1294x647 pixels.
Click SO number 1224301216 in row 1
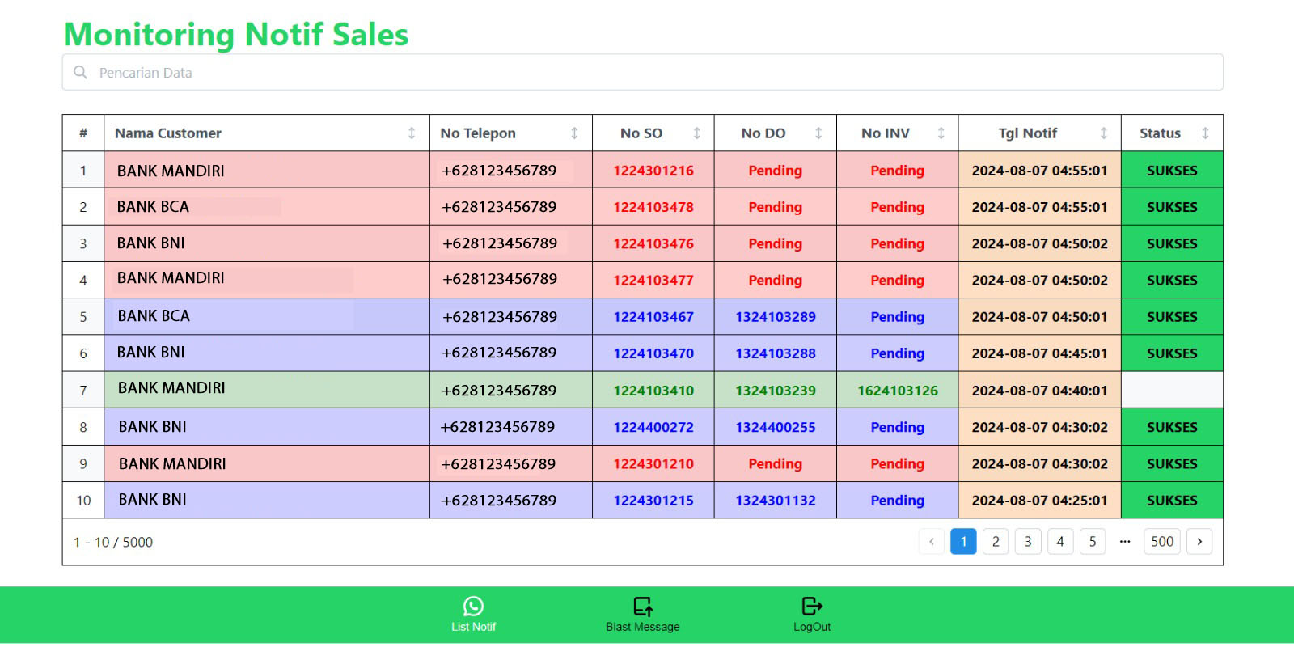pos(653,171)
